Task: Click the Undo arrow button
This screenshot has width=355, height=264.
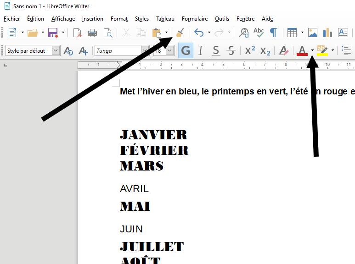Action: click(199, 33)
